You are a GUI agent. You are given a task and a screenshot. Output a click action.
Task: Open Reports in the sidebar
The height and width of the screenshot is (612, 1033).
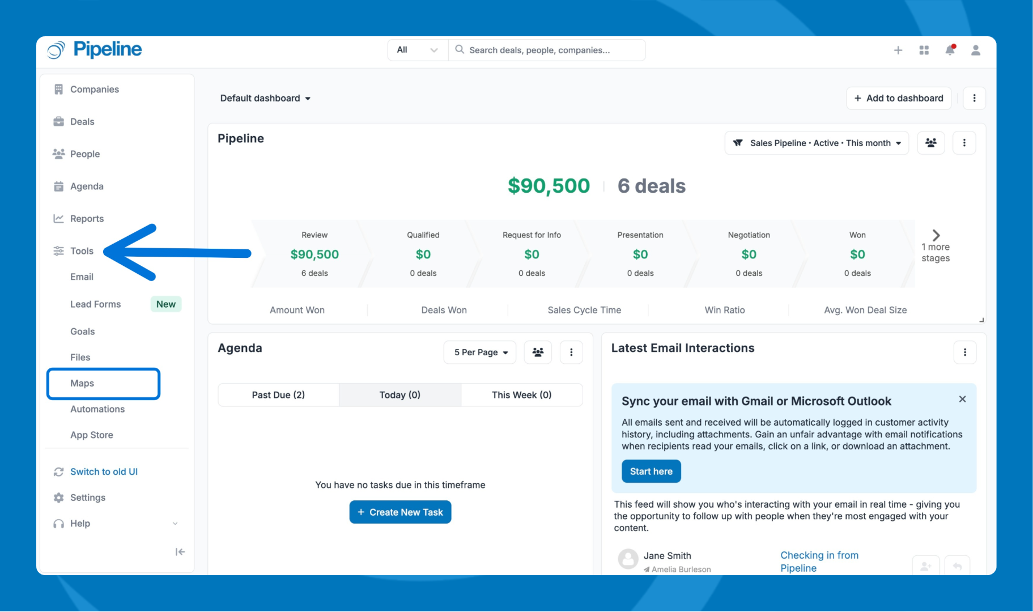(x=87, y=218)
